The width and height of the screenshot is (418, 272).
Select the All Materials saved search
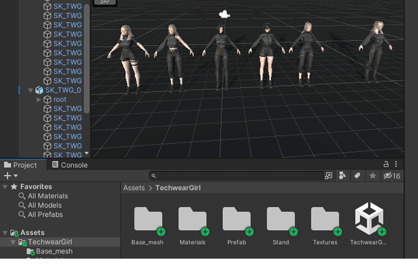(x=48, y=196)
